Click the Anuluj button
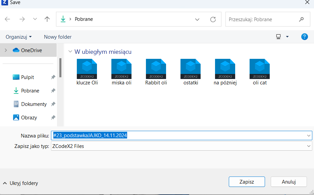 [289, 182]
